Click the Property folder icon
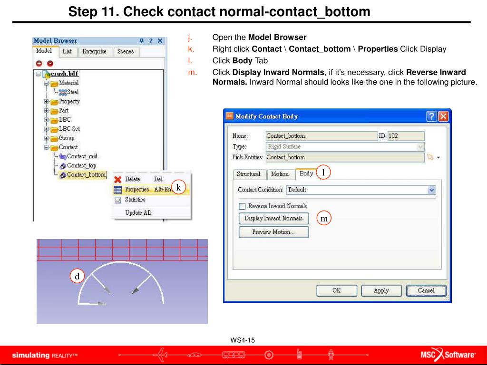This screenshot has height=365, width=487. click(54, 102)
